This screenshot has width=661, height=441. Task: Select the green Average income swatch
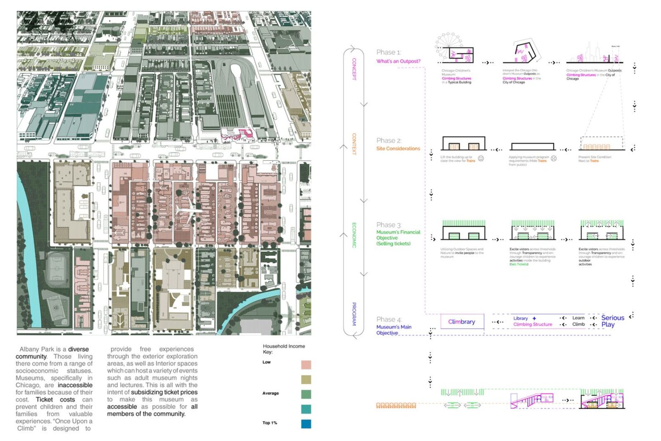[x=306, y=394]
